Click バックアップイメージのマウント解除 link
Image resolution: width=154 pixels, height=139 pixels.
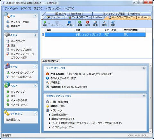coord(22,56)
